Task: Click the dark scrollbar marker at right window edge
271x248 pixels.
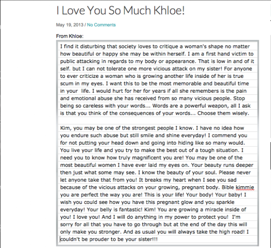Action: tap(270, 155)
